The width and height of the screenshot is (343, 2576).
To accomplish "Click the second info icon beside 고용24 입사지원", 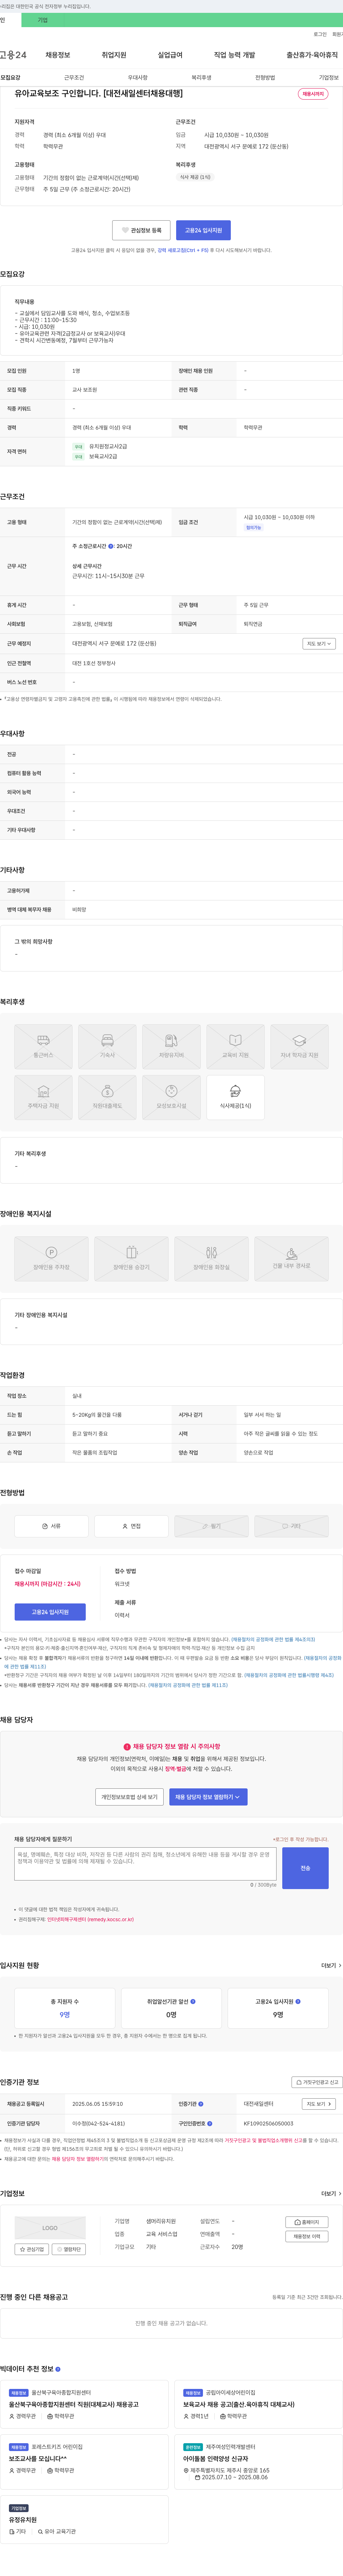I will point(298,2001).
